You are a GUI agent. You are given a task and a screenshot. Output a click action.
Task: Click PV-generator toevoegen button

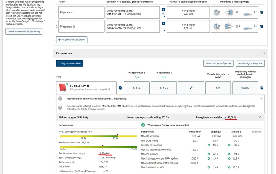point(72,40)
